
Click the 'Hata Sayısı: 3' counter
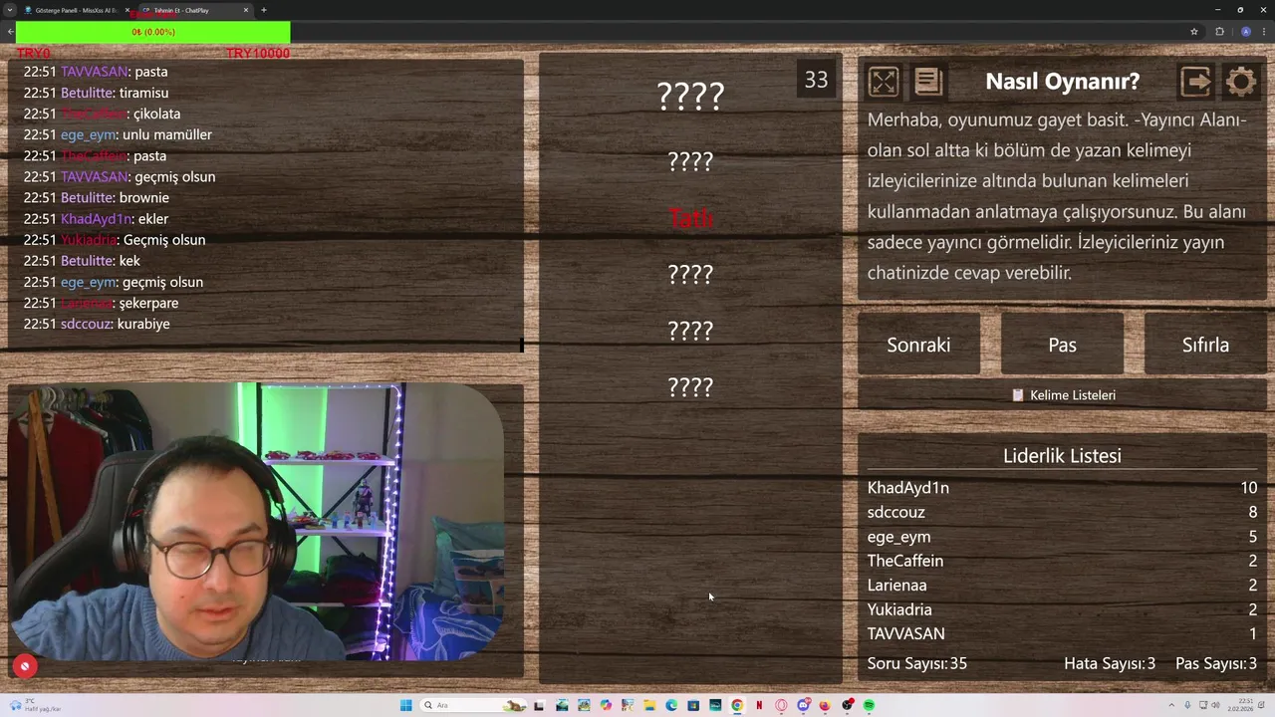pos(1110,663)
